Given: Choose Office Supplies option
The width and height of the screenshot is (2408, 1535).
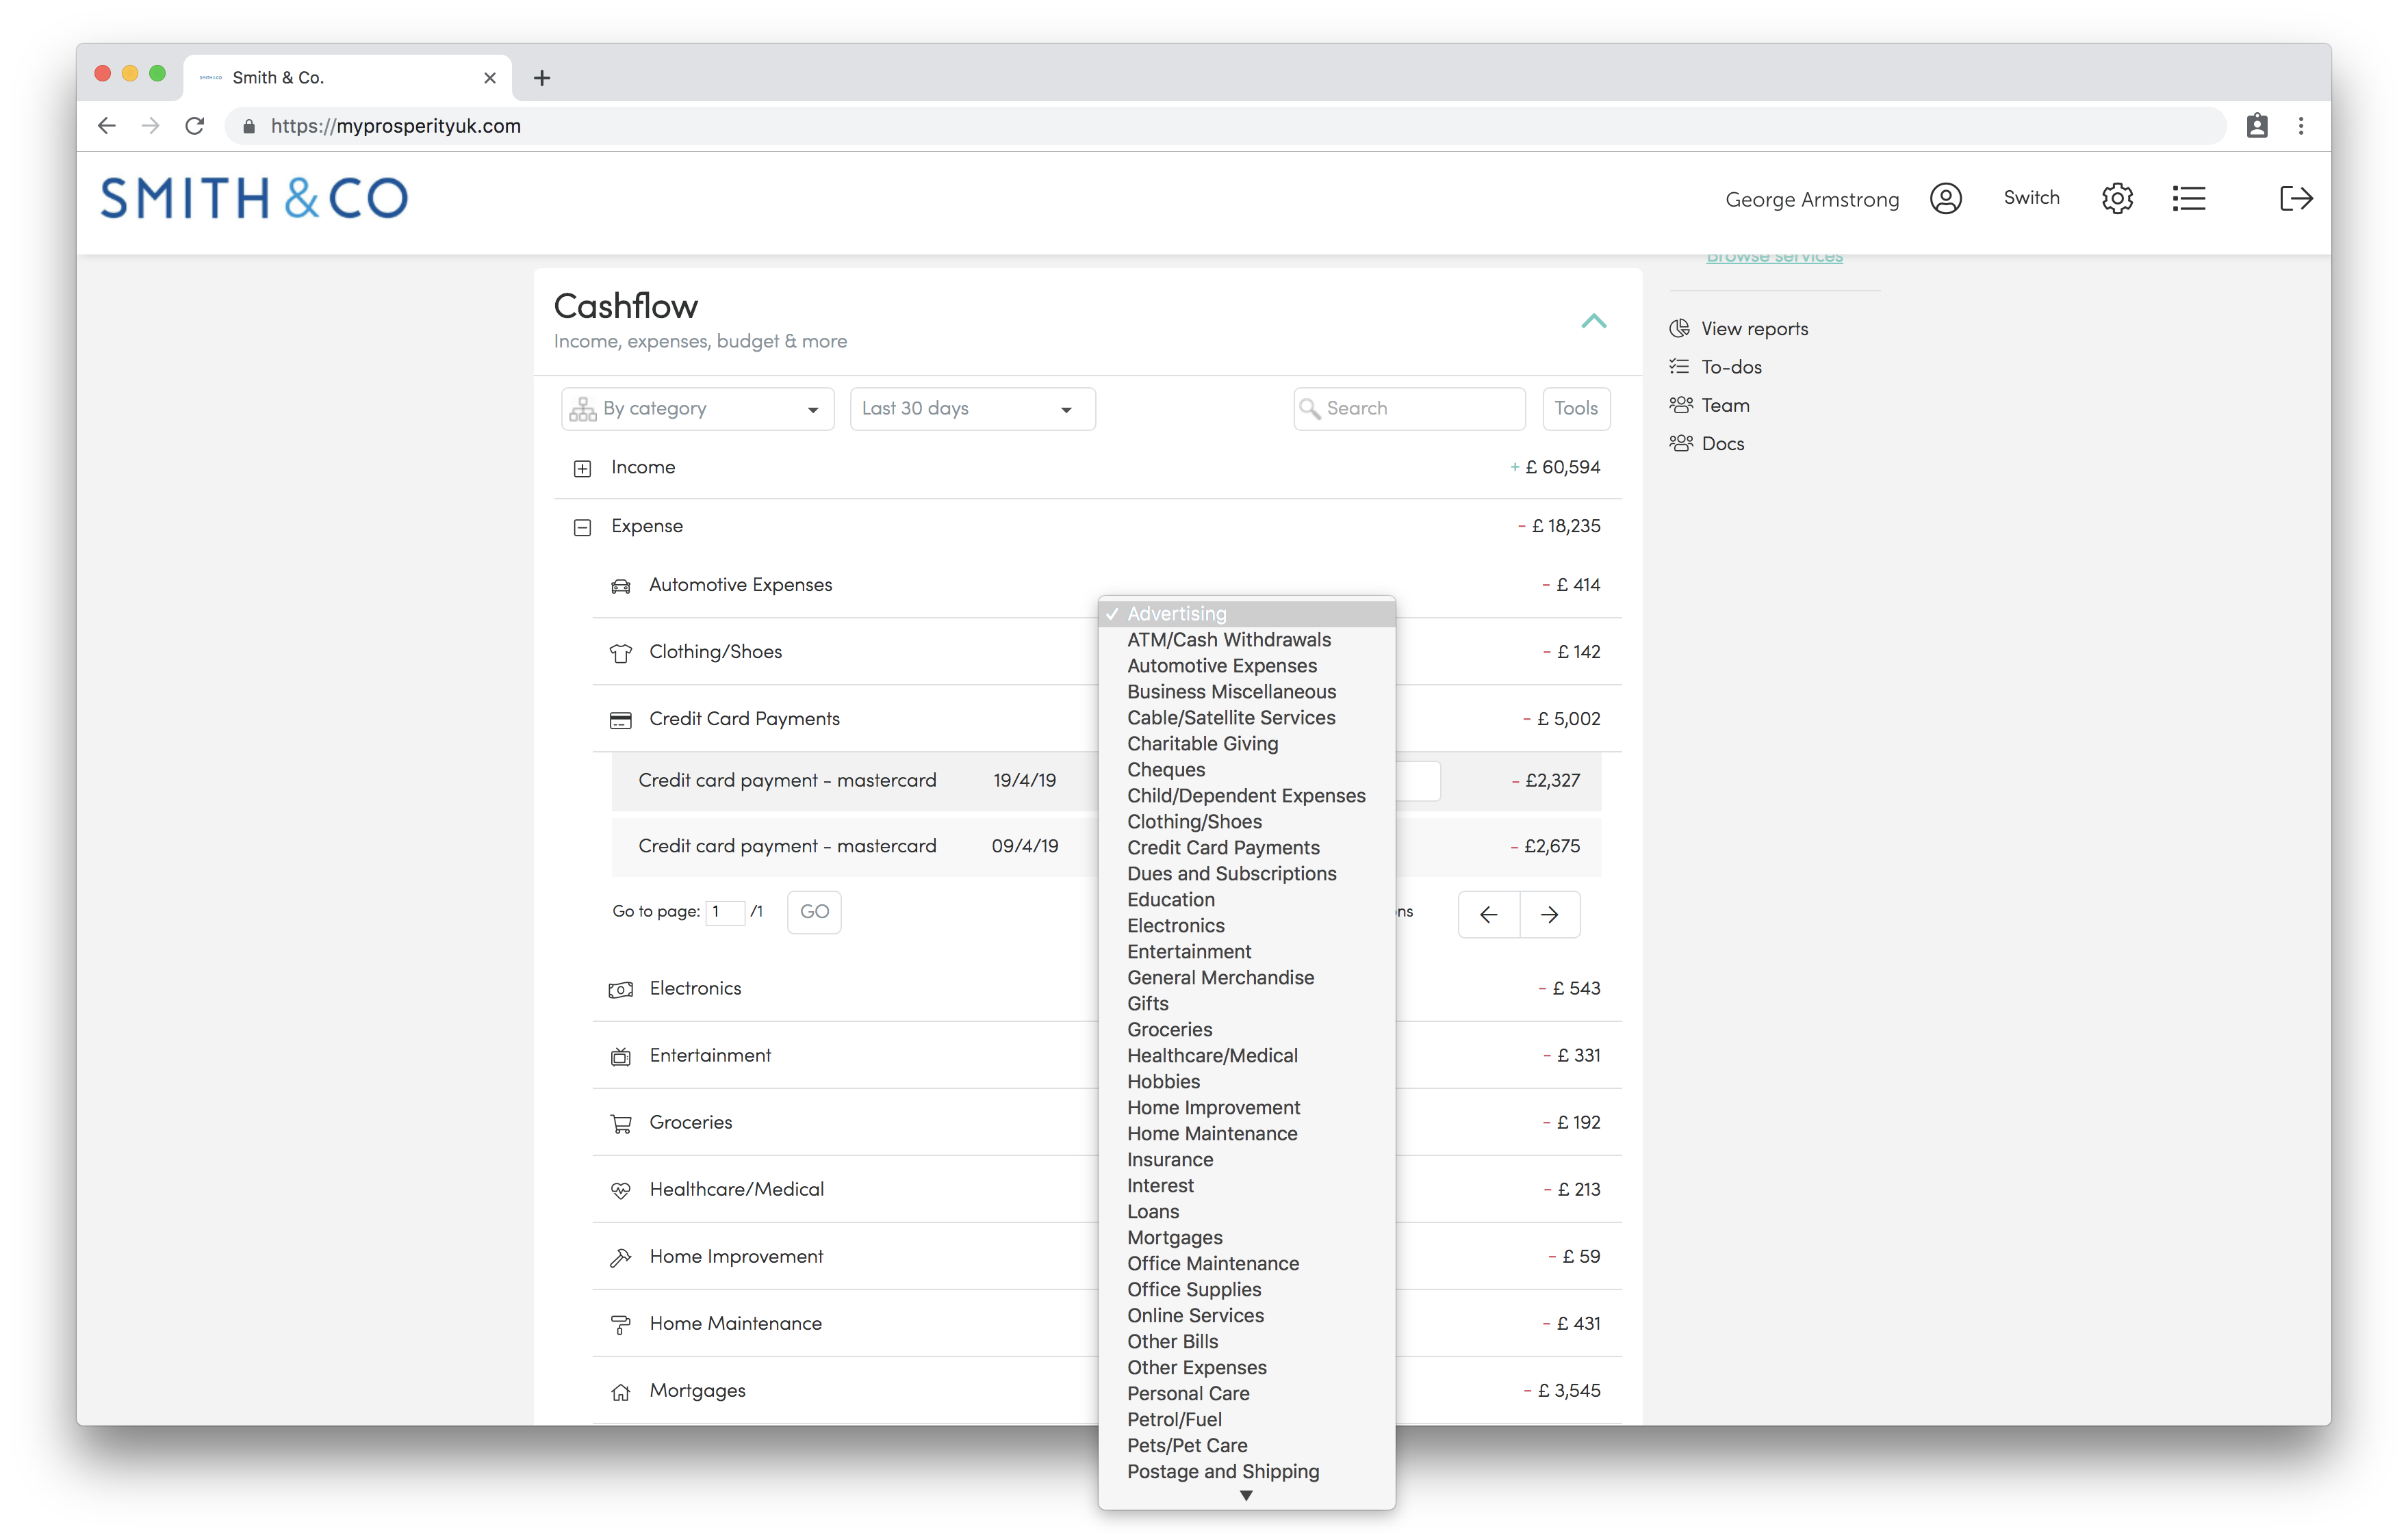Looking at the screenshot, I should [1247, 1289].
